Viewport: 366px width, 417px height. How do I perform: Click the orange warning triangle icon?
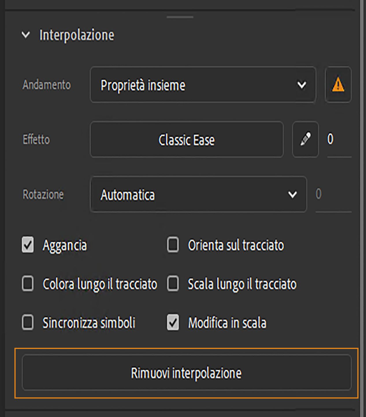pyautogui.click(x=338, y=85)
